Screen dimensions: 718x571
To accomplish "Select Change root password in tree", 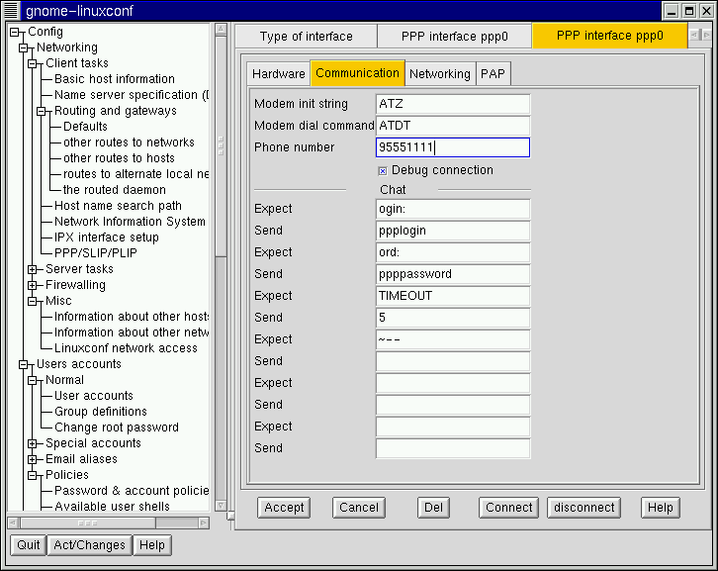I will pos(116,428).
